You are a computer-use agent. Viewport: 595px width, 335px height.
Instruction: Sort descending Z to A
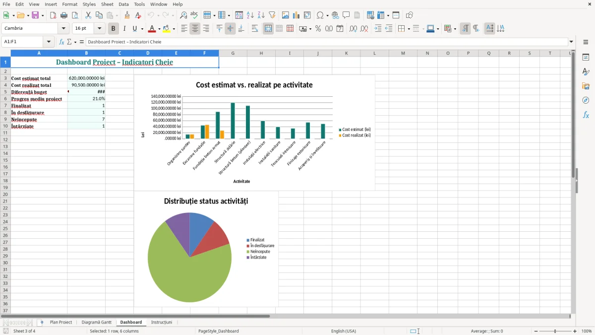point(261,15)
